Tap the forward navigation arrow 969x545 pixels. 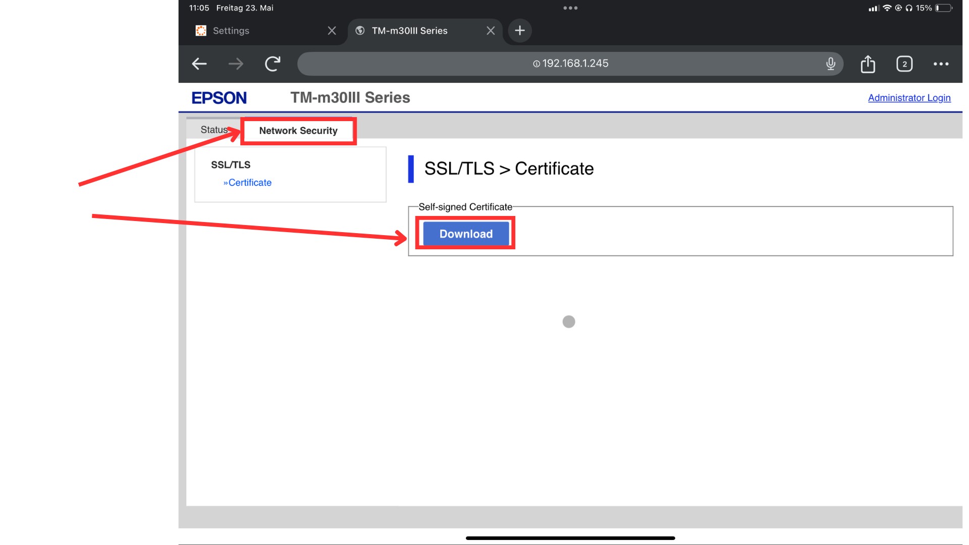pos(235,64)
